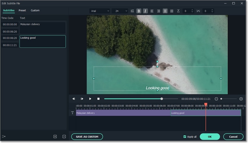Viewport: 248px width, 143px height.
Task: Click the add subtitle plus icon
Action: click(x=55, y=136)
